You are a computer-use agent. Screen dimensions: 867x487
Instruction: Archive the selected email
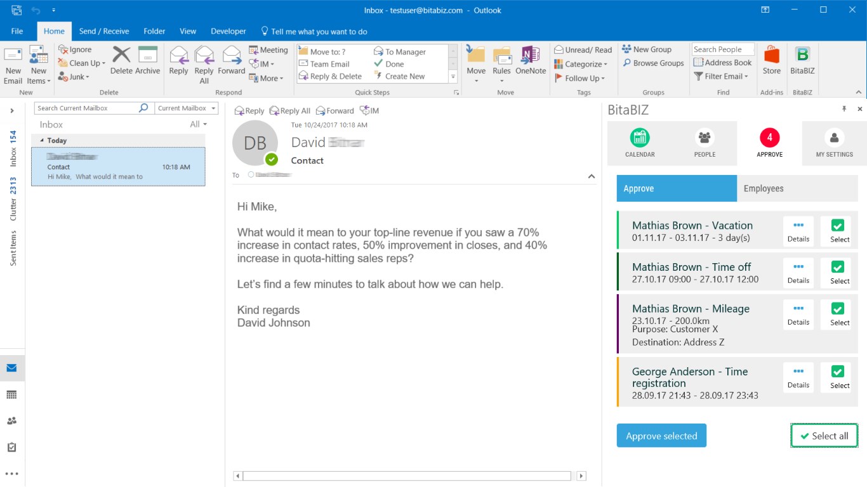pos(148,61)
